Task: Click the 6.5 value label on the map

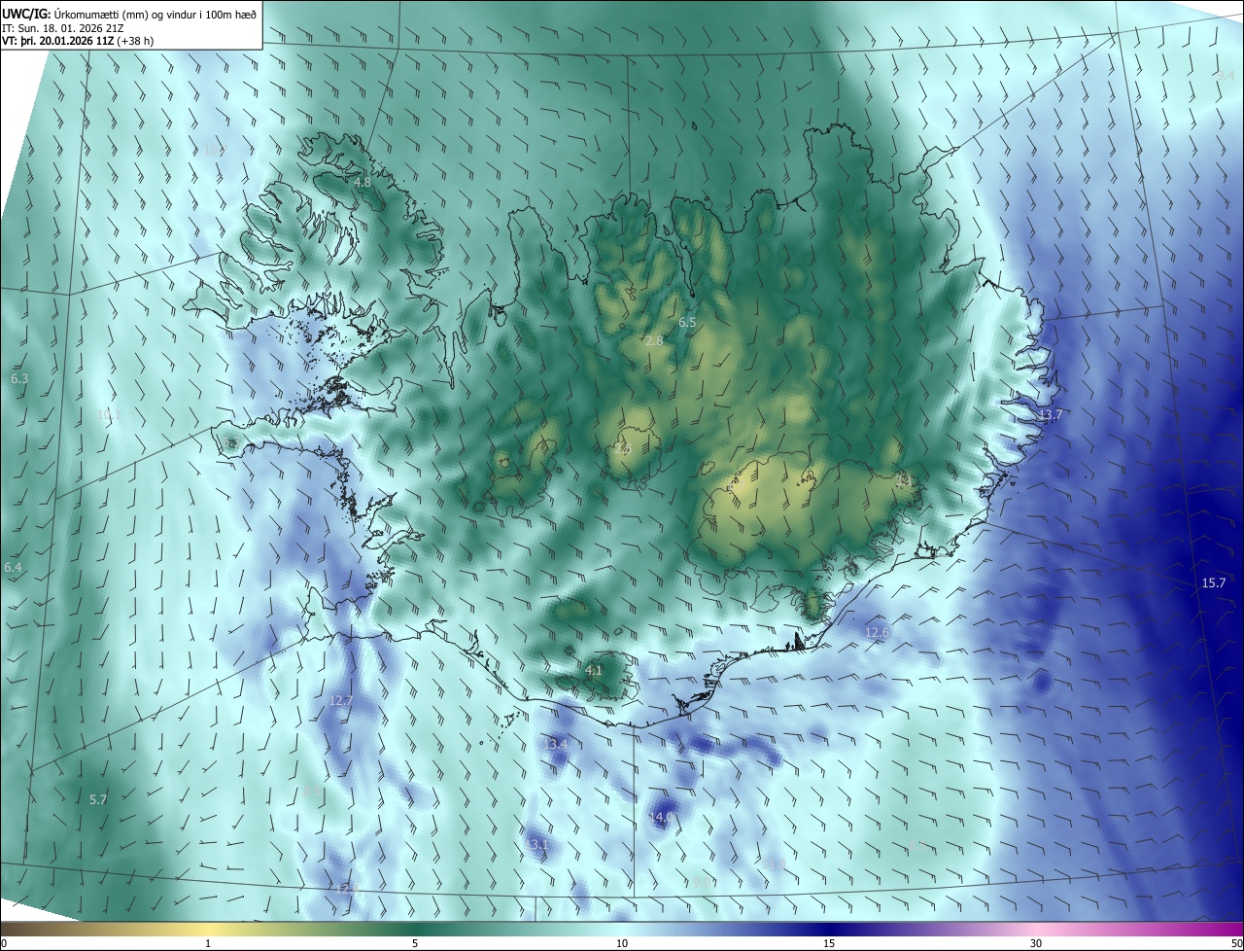Action: [687, 322]
